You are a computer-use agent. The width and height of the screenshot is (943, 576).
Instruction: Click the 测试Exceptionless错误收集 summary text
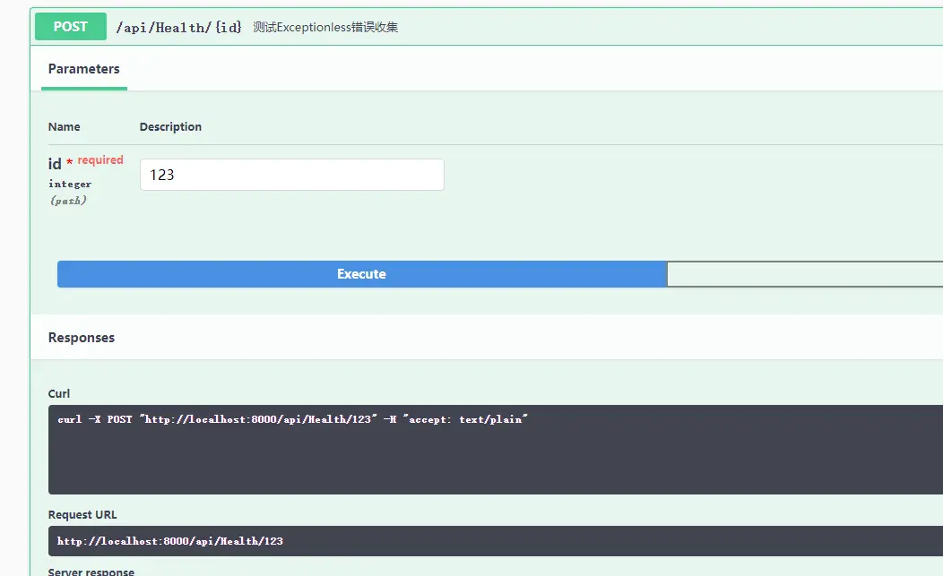click(325, 27)
